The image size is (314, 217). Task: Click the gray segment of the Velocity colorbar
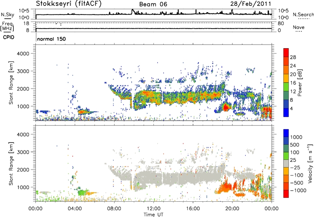point(286,164)
